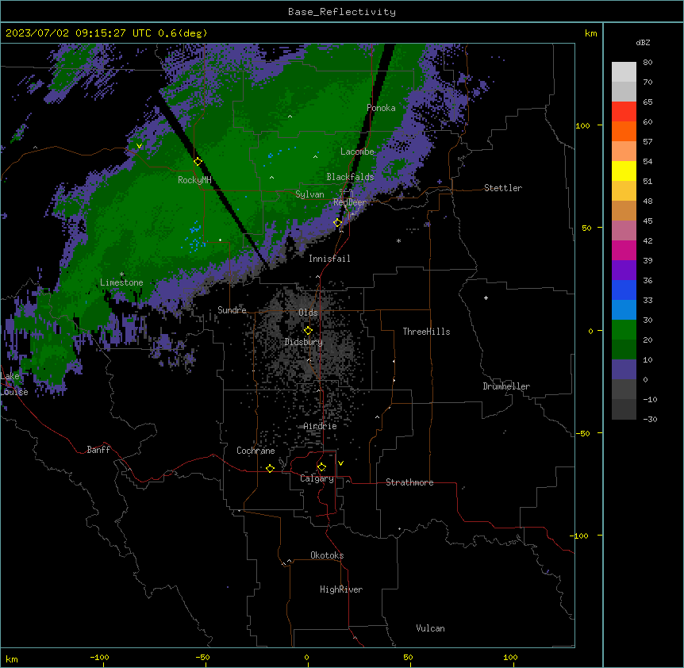Image resolution: width=684 pixels, height=668 pixels.
Task: Click the Cochrane town label
Action: 256,451
